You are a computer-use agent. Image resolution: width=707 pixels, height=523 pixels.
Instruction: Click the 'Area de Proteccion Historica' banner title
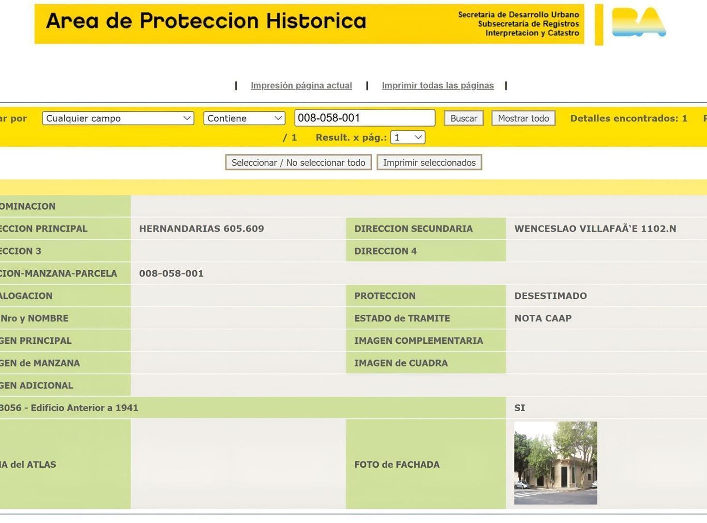[x=206, y=21]
